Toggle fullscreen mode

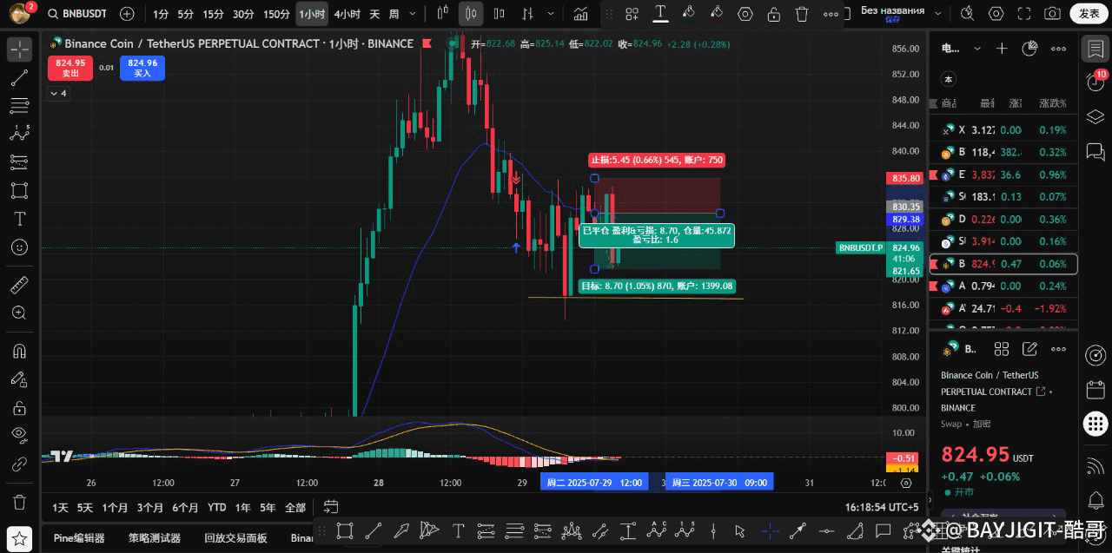pos(1024,14)
